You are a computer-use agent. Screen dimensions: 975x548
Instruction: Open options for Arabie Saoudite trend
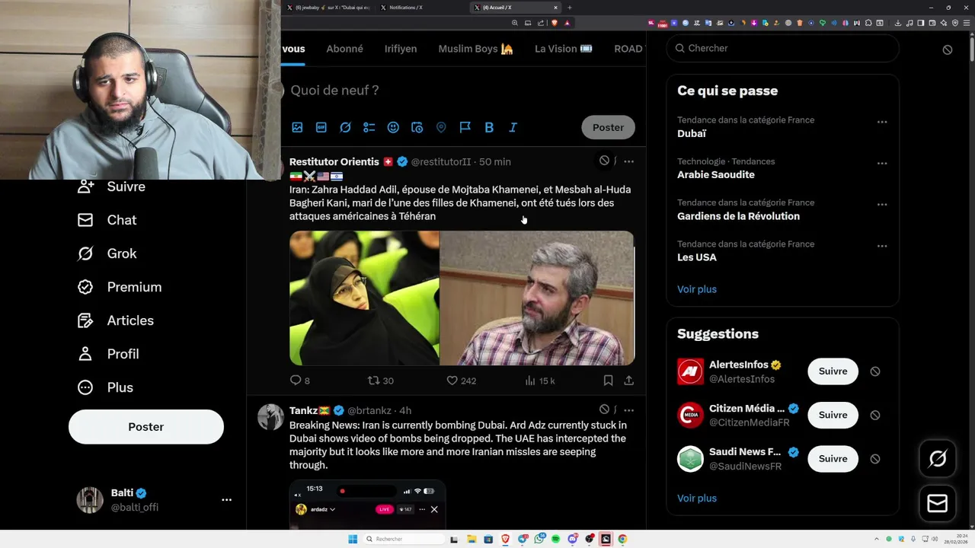(882, 163)
